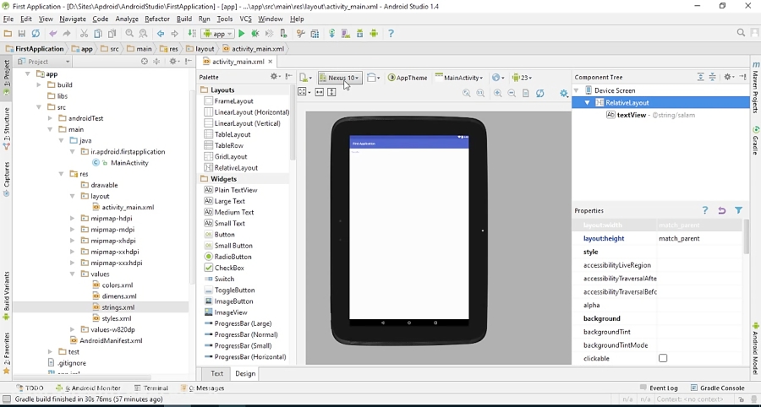Select strings.xml in the project tree

[118, 307]
